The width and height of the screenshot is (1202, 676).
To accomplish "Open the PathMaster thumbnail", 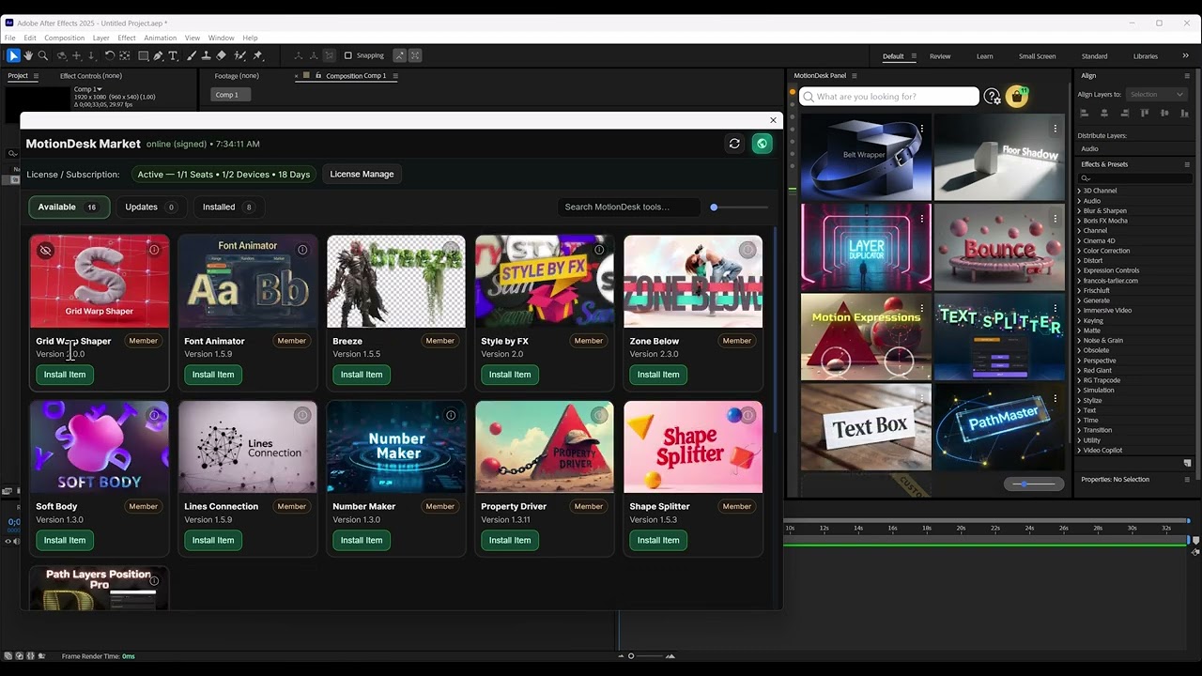I will coord(999,426).
